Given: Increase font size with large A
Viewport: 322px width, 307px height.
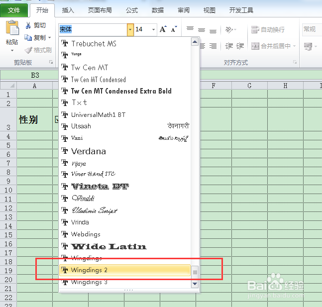Looking at the screenshot, I should tap(163, 29).
